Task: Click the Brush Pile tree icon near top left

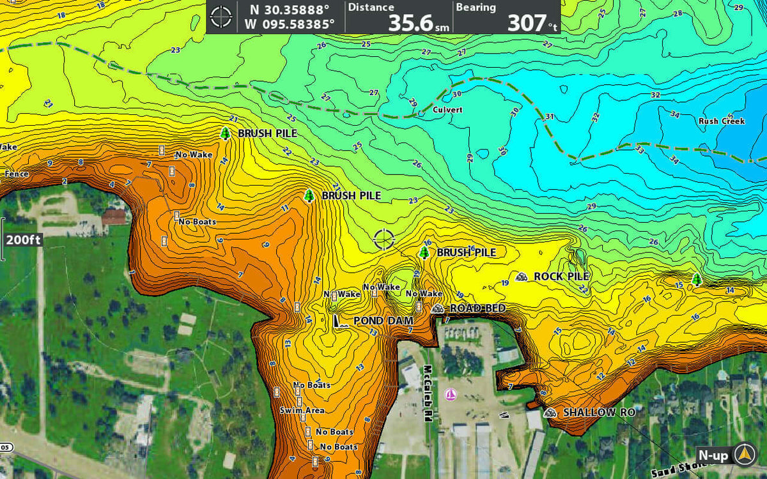Action: point(226,135)
